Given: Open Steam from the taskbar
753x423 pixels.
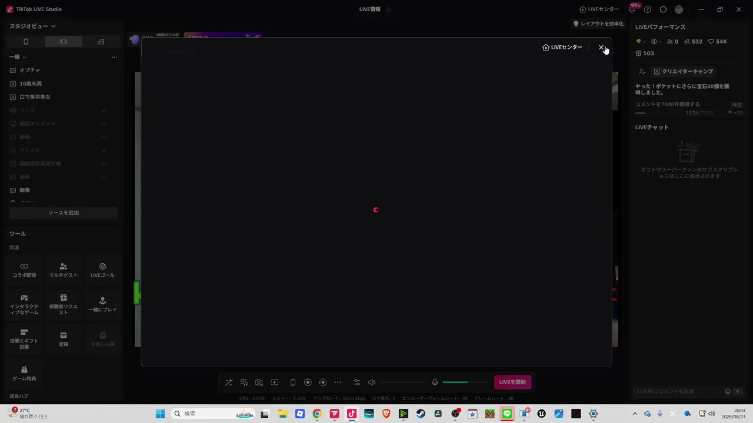Looking at the screenshot, I should (421, 414).
